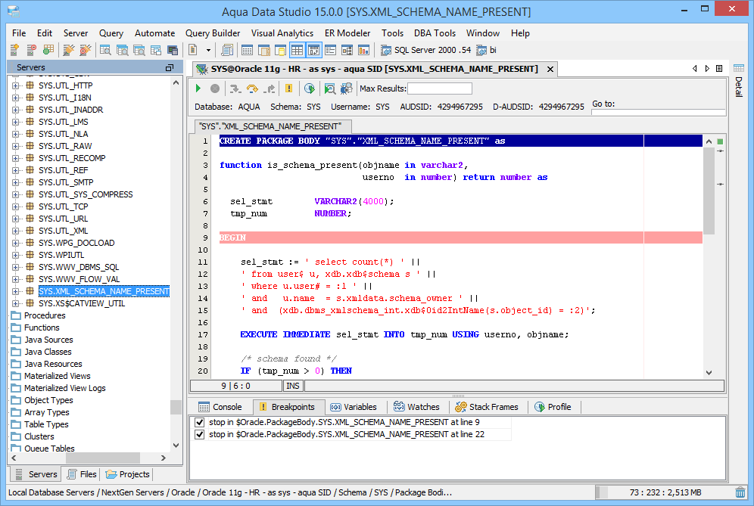This screenshot has width=754, height=506.
Task: Click the Unregister Server icon with red minus
Action: click(x=32, y=50)
